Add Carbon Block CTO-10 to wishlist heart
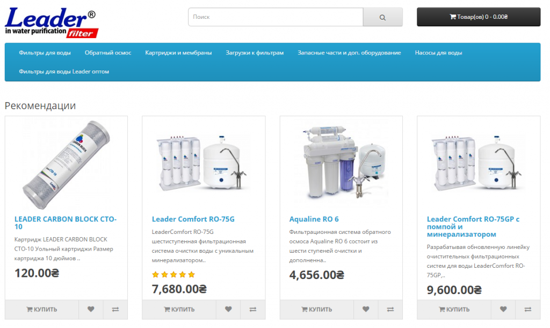550x328 pixels. pyautogui.click(x=91, y=309)
